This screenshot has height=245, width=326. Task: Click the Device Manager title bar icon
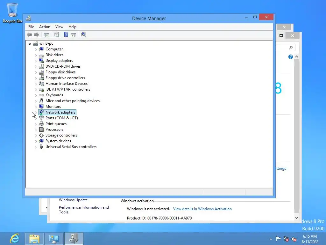[x=28, y=18]
